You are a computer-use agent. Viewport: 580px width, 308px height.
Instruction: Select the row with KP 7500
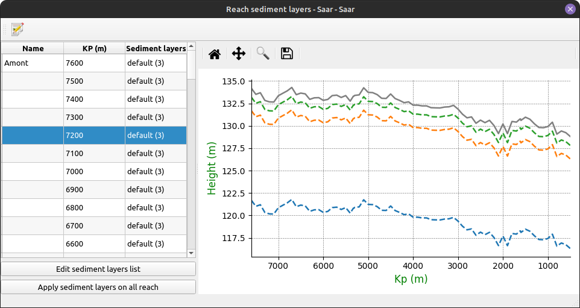[94, 81]
